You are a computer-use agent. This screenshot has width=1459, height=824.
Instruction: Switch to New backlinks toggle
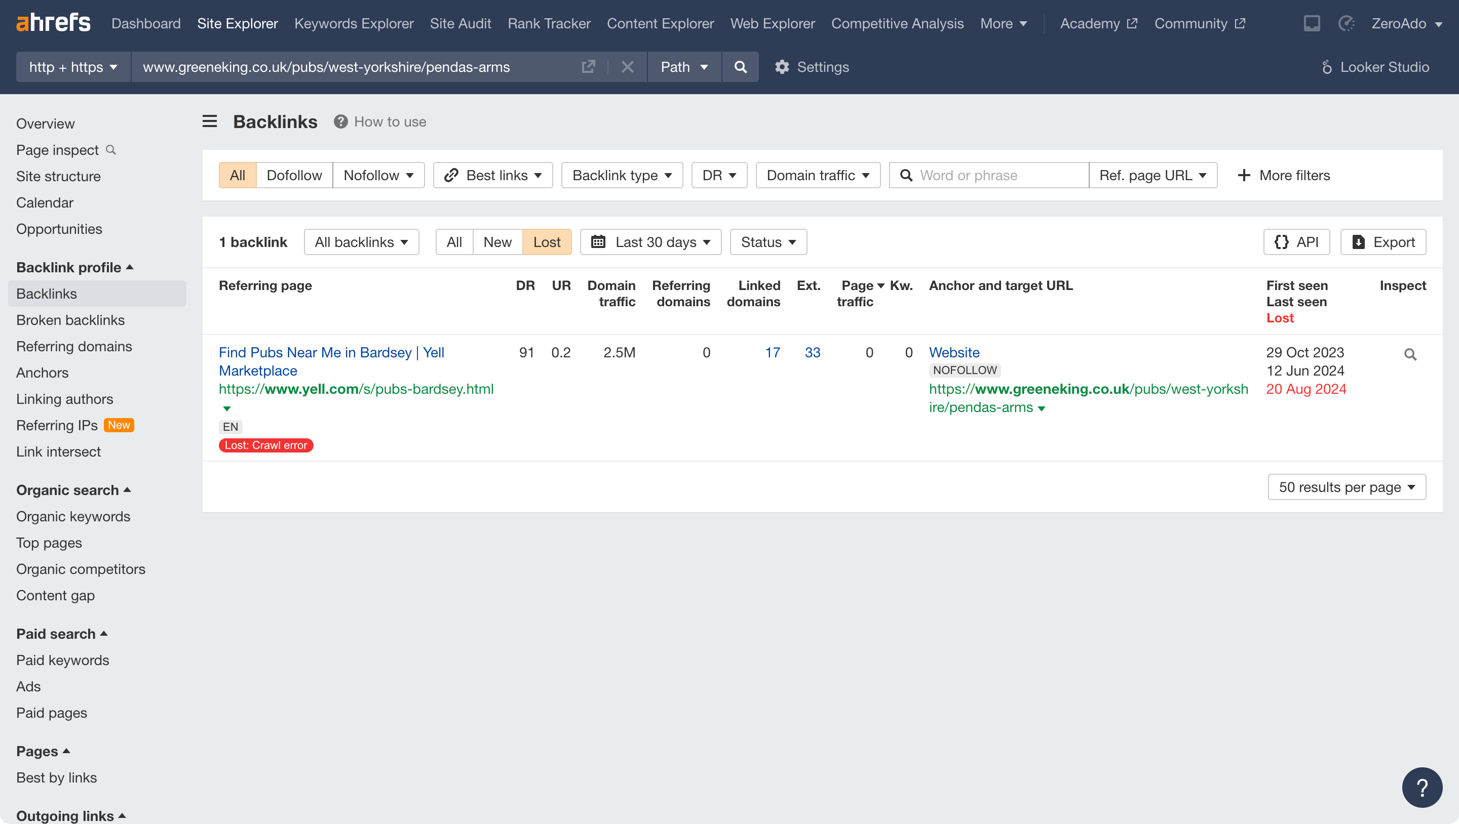[x=497, y=242]
